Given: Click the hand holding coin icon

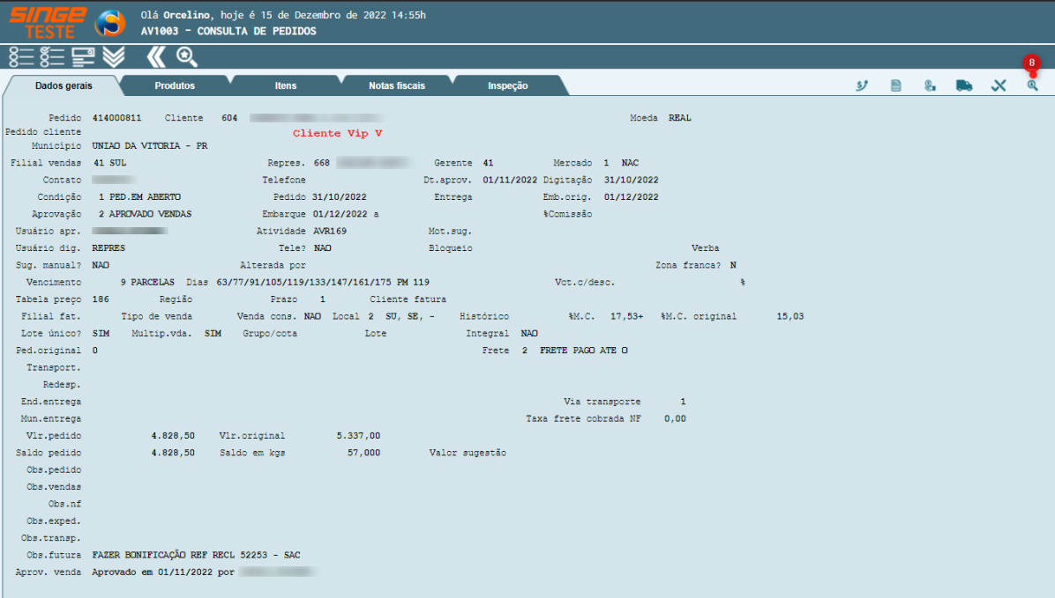Looking at the screenshot, I should tap(929, 85).
